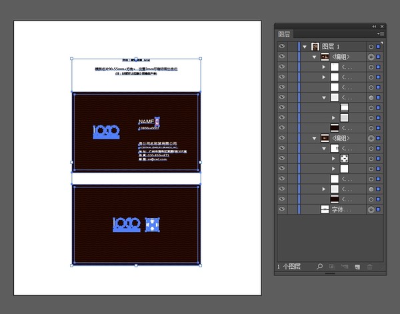This screenshot has width=400, height=314.
Task: Hide 图层 1 via its eye icon
Action: click(x=281, y=46)
